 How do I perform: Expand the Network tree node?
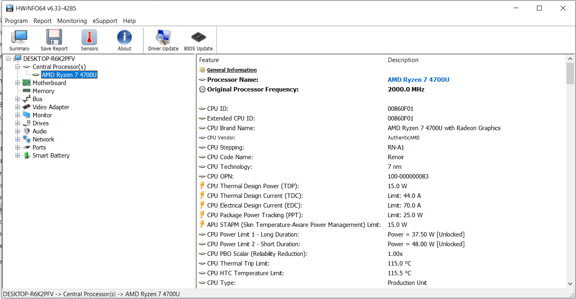coord(17,139)
